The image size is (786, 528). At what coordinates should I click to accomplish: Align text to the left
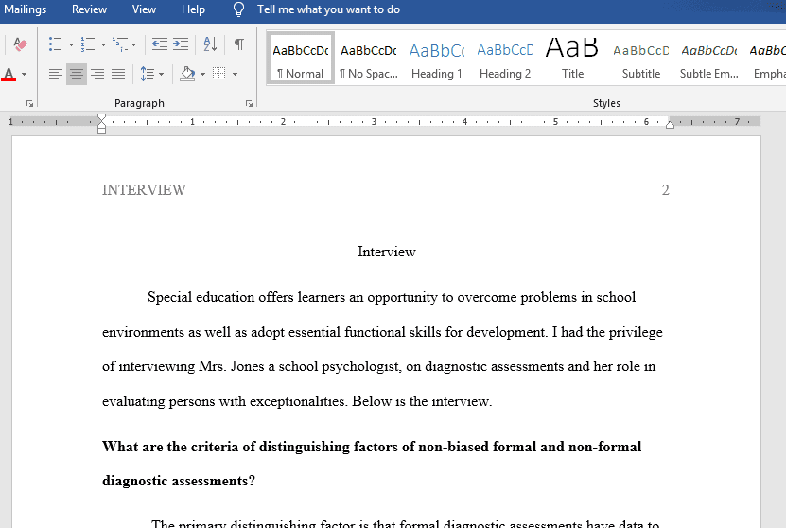click(56, 74)
